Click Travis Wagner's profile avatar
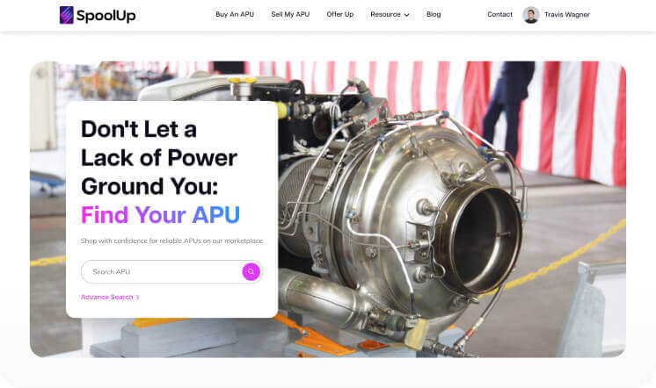The width and height of the screenshot is (656, 388). tap(531, 15)
